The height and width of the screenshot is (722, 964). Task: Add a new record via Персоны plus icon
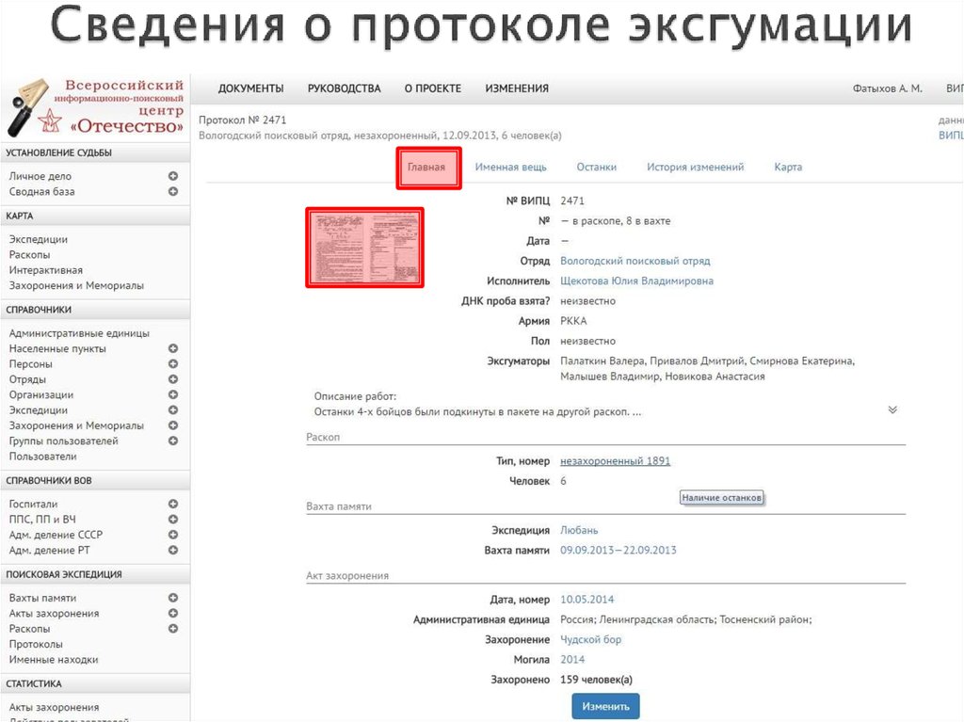pyautogui.click(x=173, y=363)
